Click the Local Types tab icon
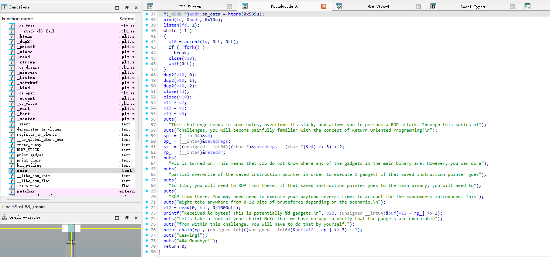 433,7
